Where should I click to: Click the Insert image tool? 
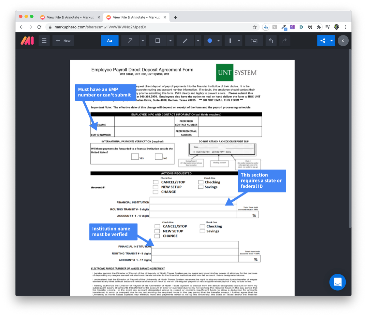tap(254, 41)
